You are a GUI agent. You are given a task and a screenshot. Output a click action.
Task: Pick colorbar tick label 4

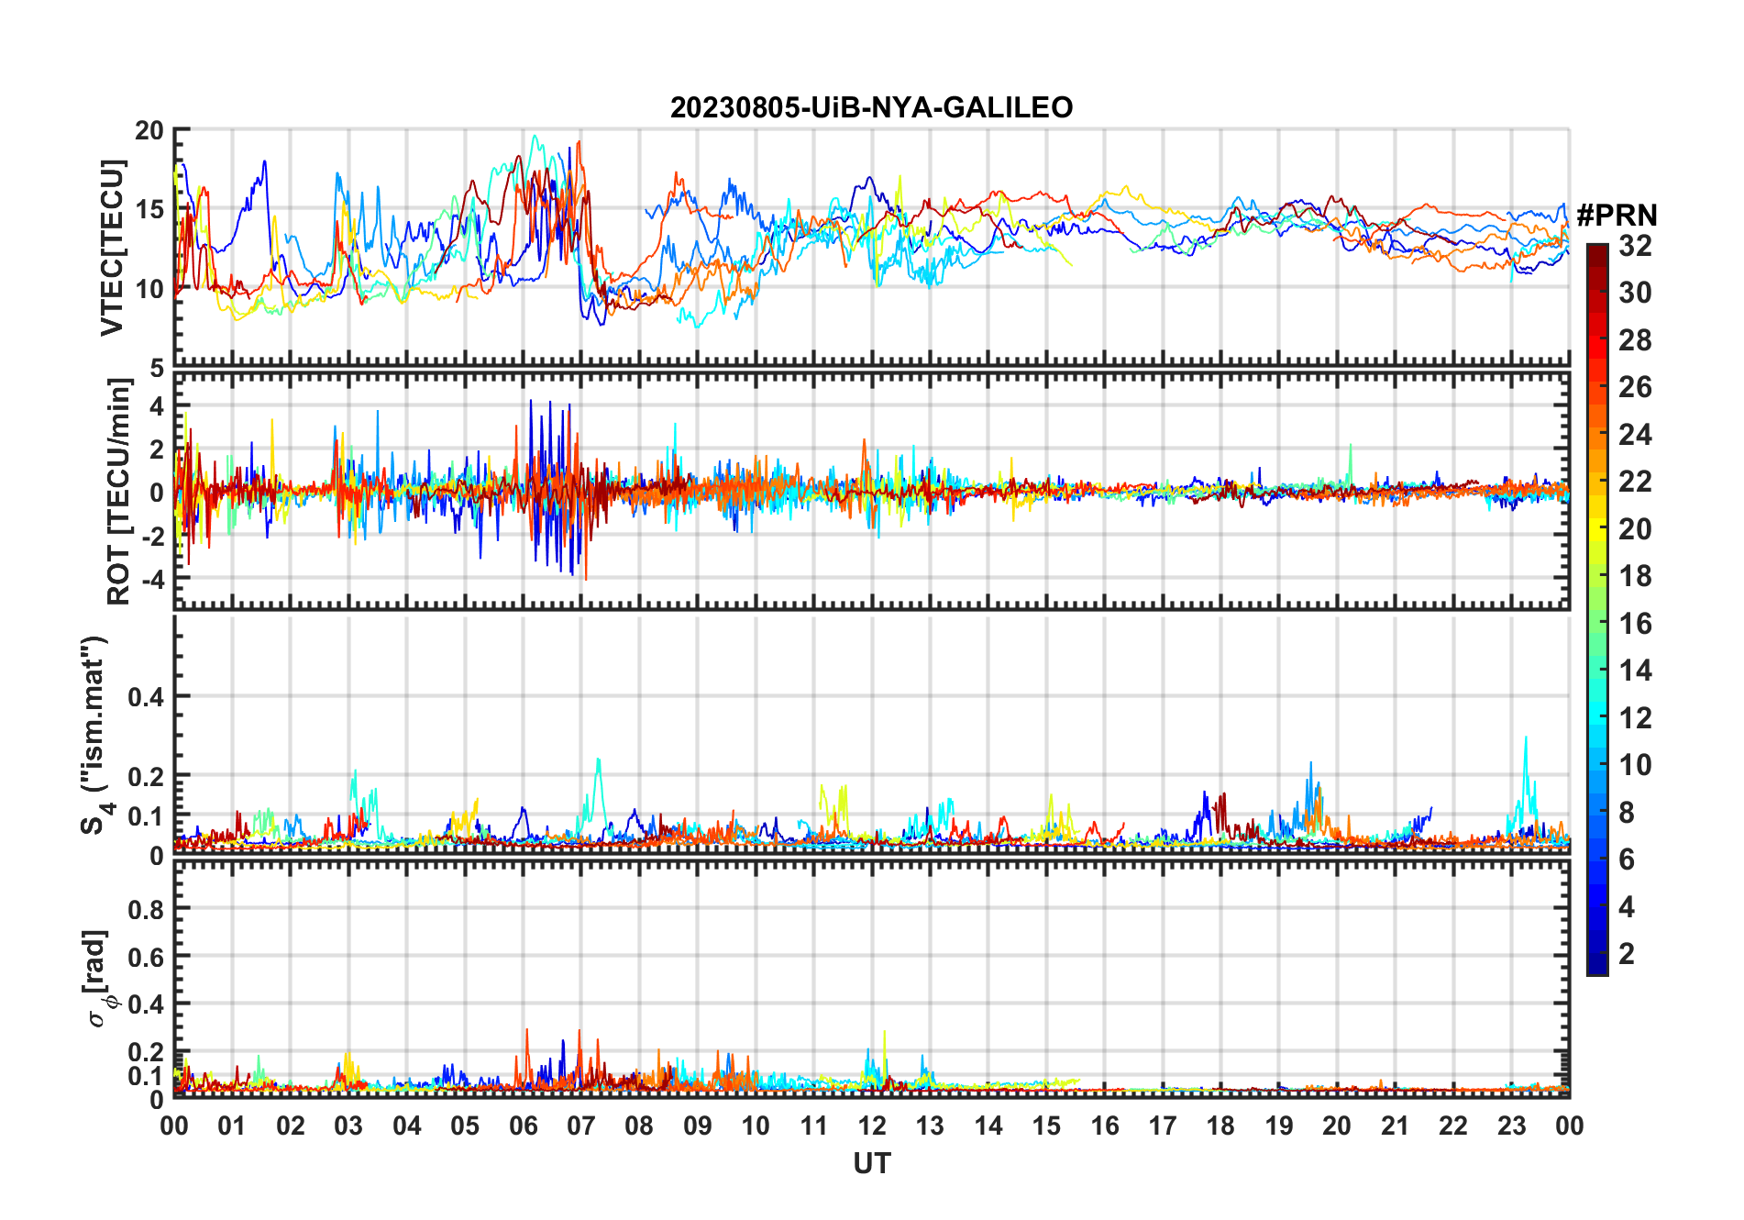[1627, 906]
